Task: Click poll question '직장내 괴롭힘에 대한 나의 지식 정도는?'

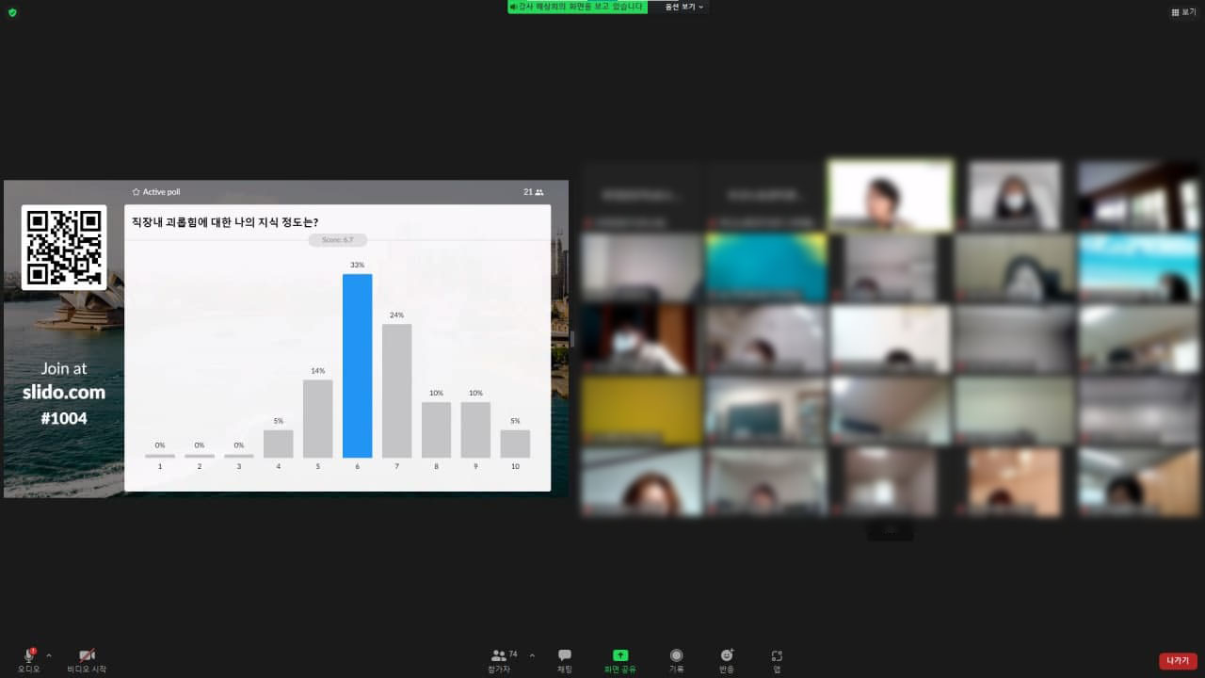Action: pyautogui.click(x=225, y=222)
